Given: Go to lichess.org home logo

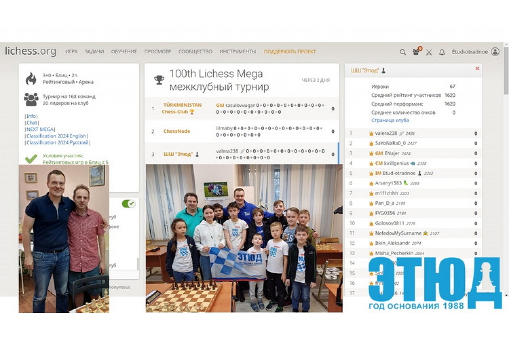Looking at the screenshot, I should pos(31,51).
